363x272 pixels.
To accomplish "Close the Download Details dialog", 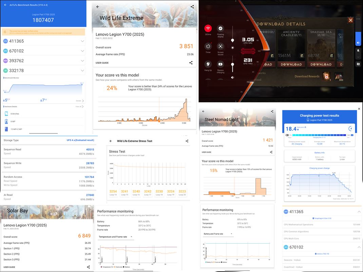I will coord(351,20).
